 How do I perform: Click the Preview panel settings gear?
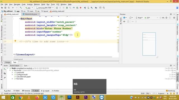(171, 14)
